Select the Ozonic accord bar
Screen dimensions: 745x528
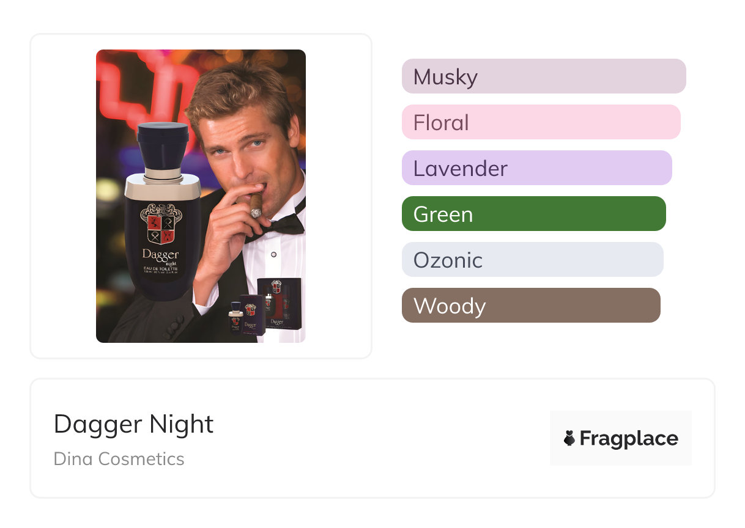532,260
